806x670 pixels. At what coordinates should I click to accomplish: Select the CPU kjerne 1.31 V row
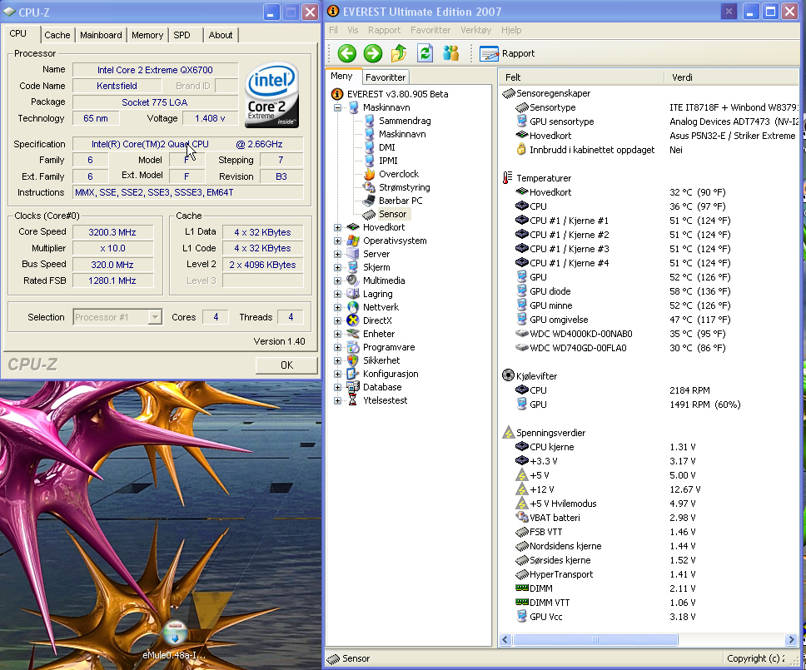649,447
